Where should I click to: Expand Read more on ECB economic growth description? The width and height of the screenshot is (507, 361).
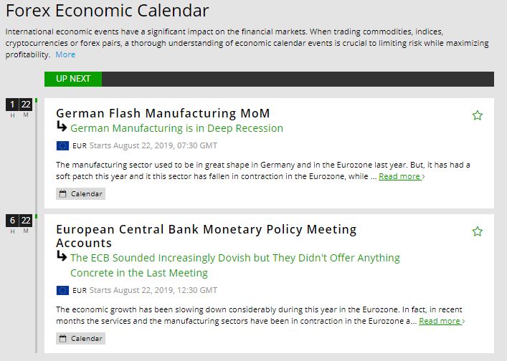tap(442, 321)
